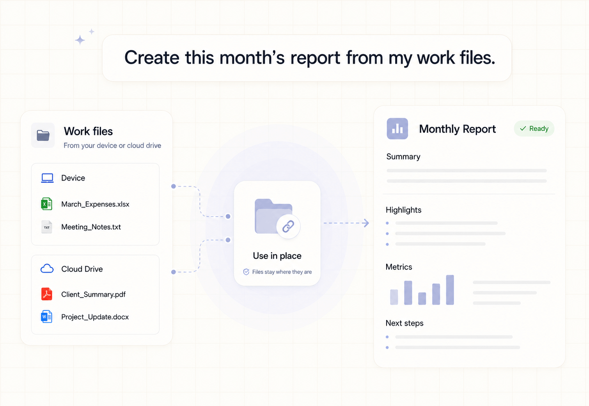Screen dimensions: 589x406
Task: Click the Highlights section heading
Action: click(403, 210)
